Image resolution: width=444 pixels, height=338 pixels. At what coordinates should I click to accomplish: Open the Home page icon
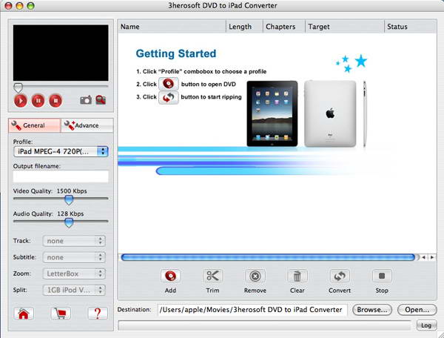click(x=24, y=314)
